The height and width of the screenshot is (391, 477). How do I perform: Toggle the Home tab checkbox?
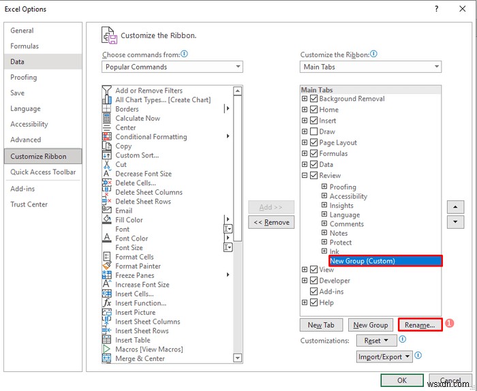tap(313, 110)
